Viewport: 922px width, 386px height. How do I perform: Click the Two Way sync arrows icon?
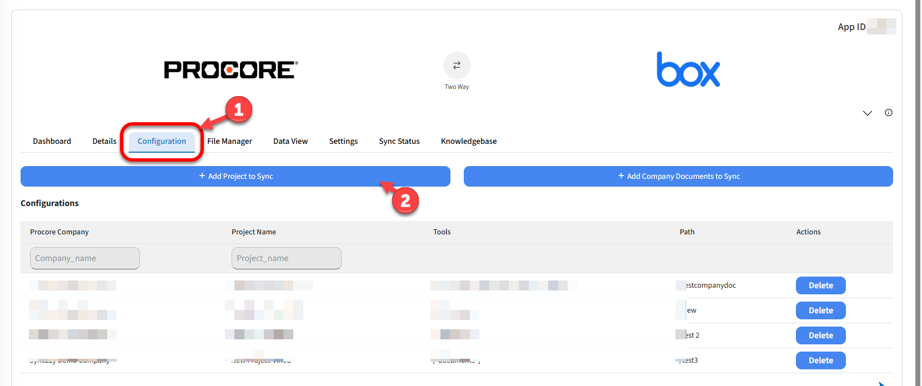pos(457,66)
